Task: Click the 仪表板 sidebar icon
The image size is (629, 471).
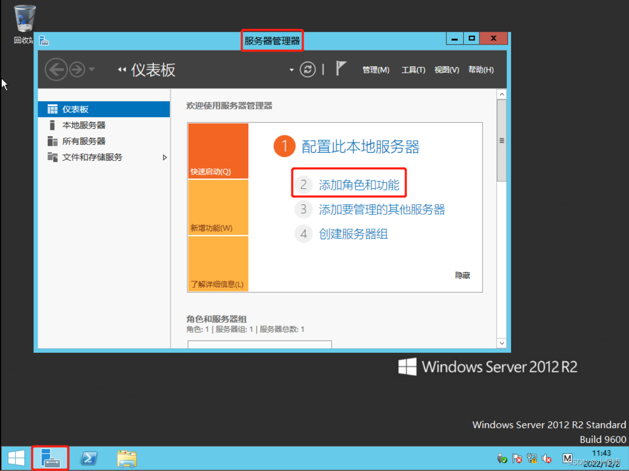Action: point(53,109)
